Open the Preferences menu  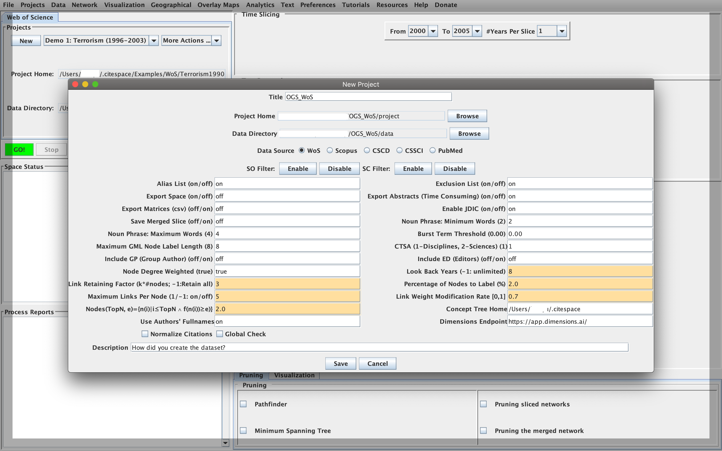318,5
